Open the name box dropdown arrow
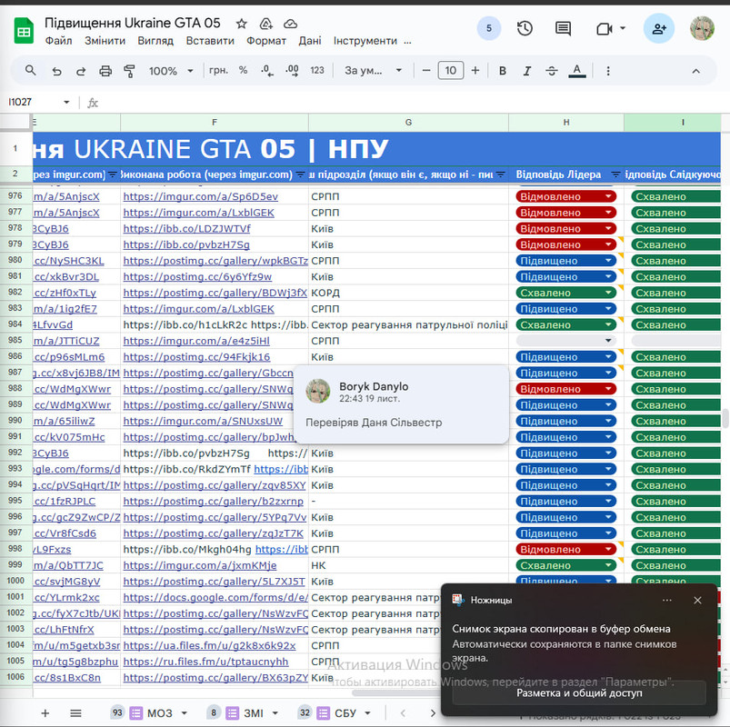 click(66, 102)
